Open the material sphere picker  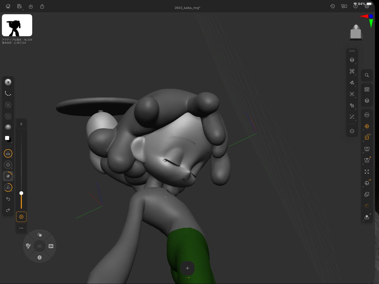(8, 127)
